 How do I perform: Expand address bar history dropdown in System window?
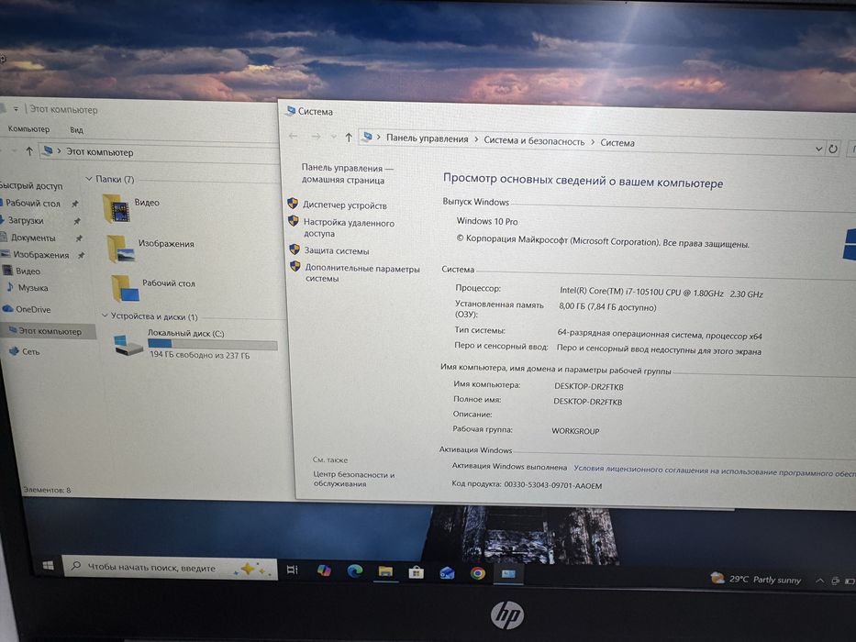pyautogui.click(x=818, y=149)
